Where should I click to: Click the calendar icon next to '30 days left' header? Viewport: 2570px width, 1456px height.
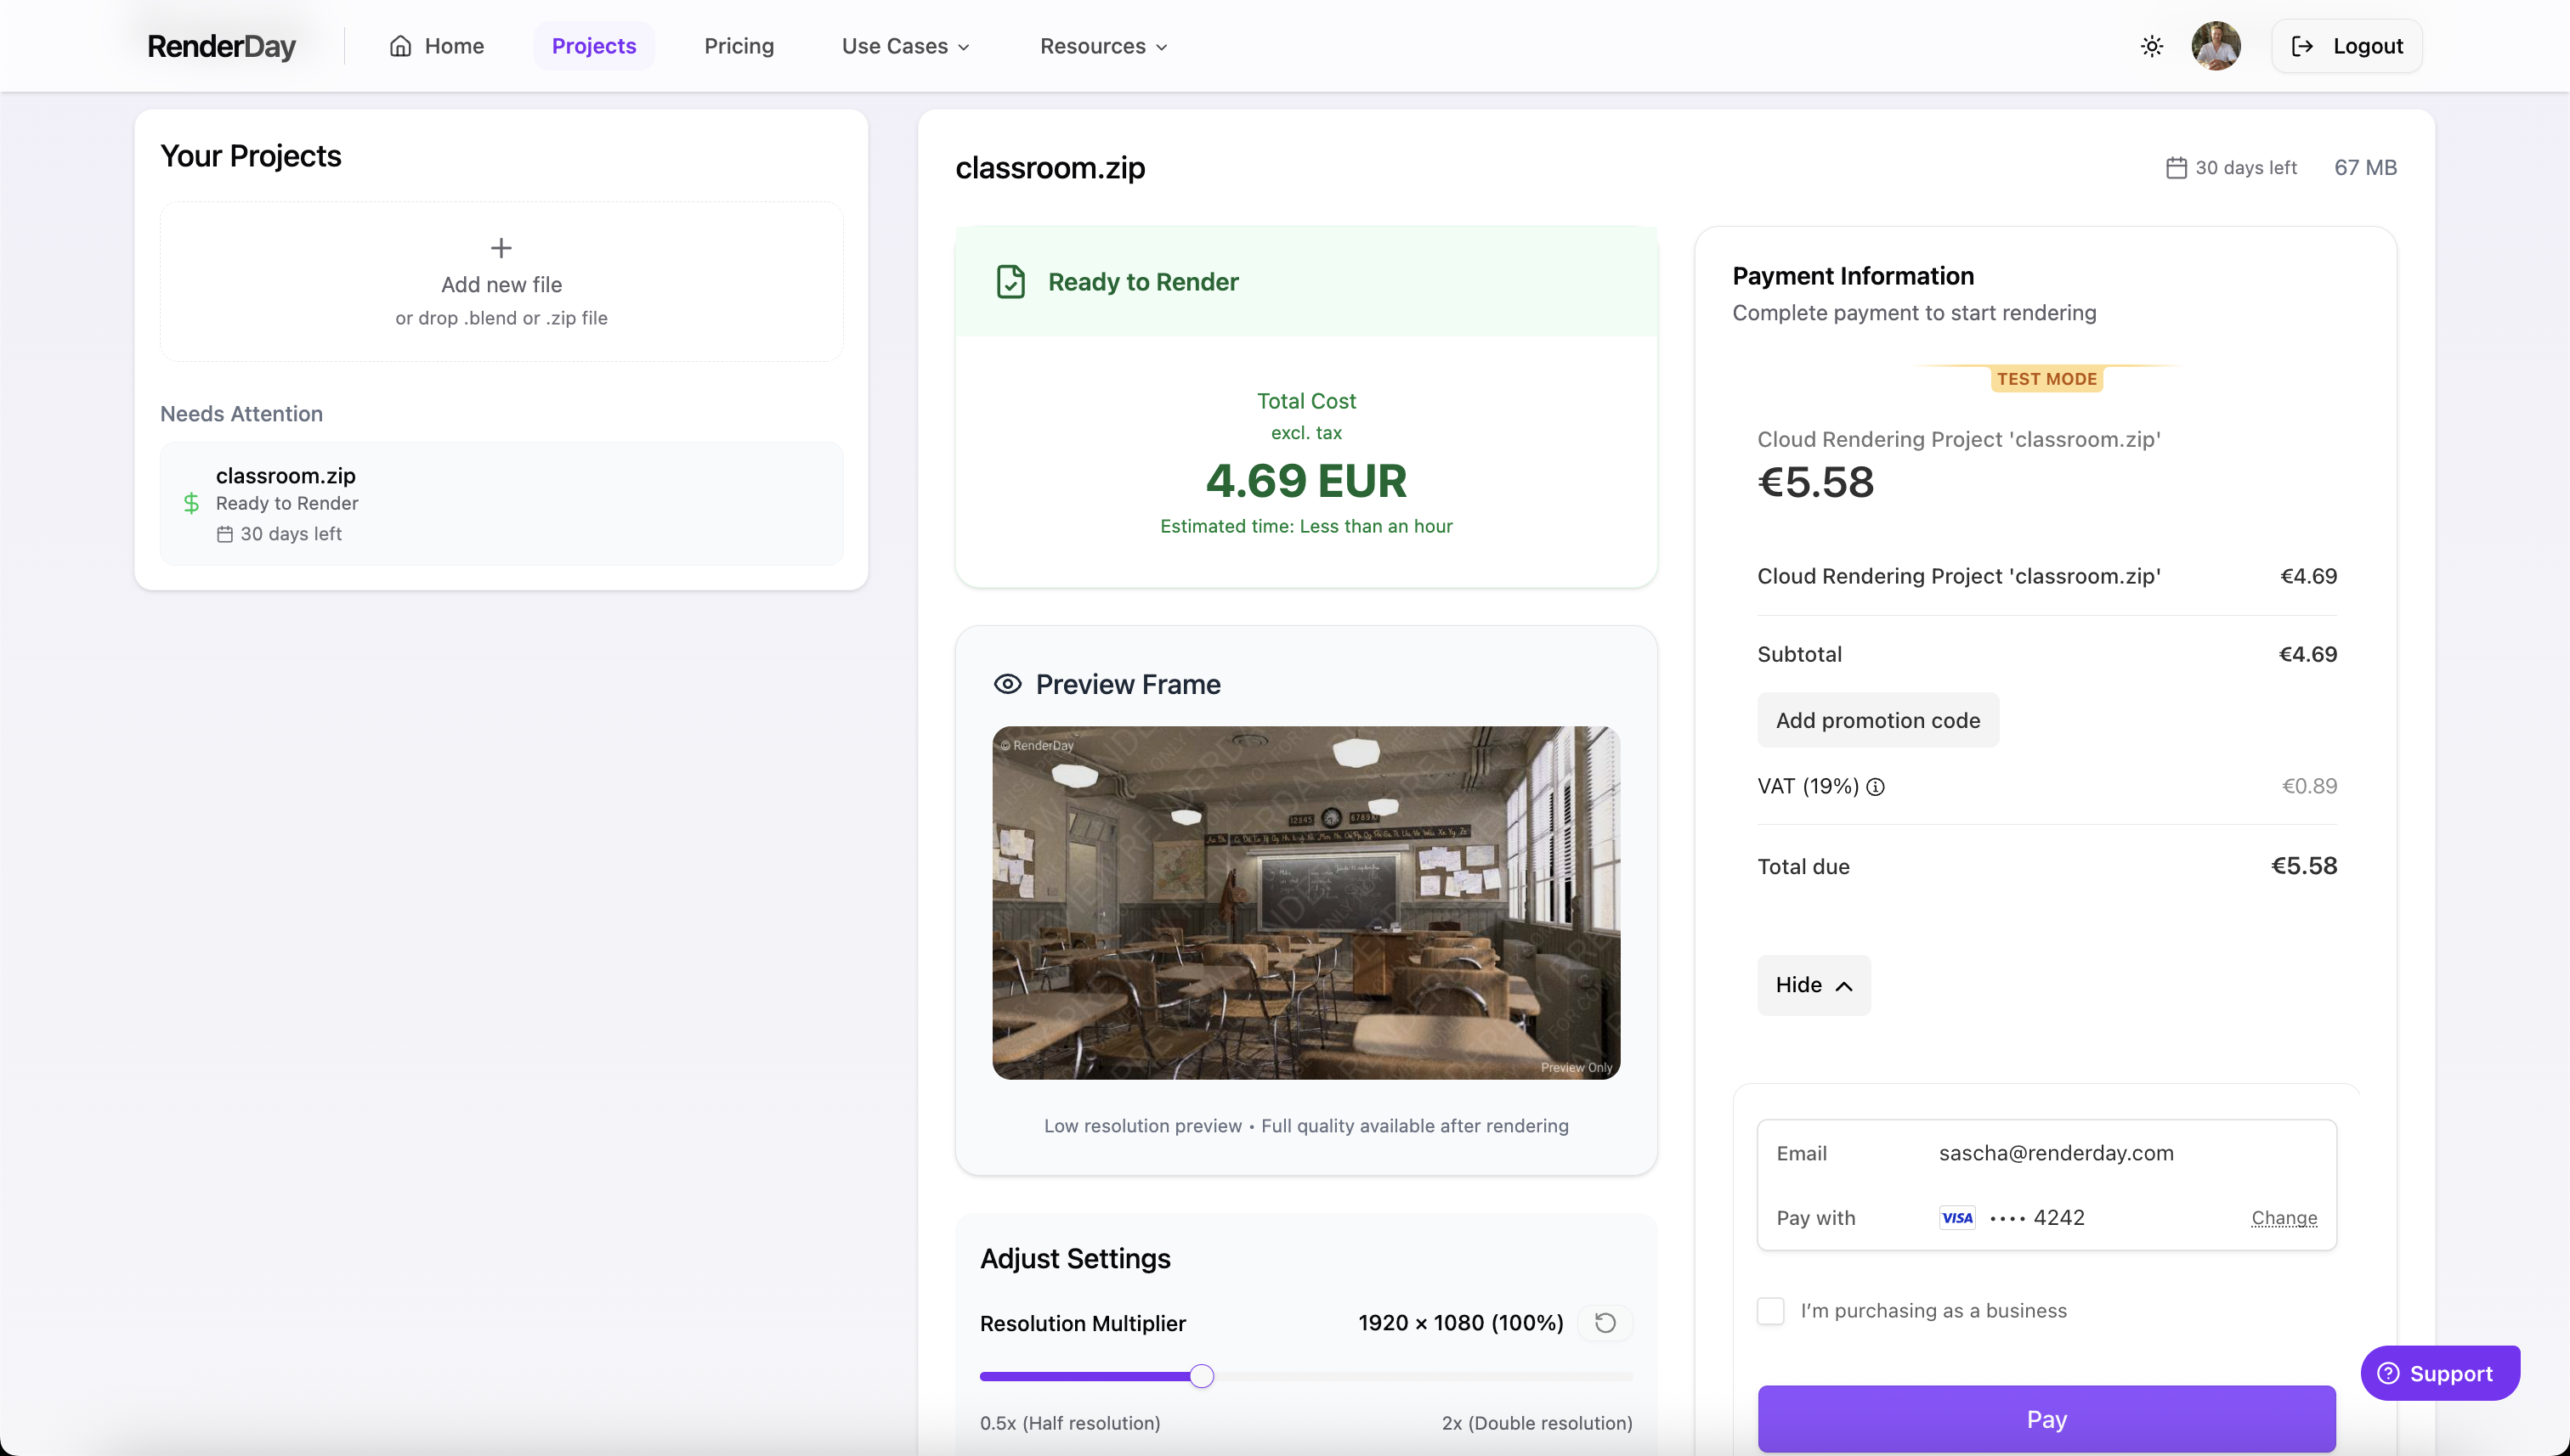coord(2176,167)
